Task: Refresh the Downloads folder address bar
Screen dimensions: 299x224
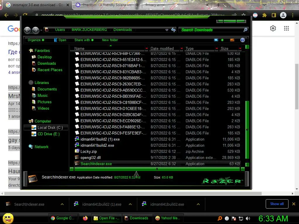Action: [x=173, y=30]
